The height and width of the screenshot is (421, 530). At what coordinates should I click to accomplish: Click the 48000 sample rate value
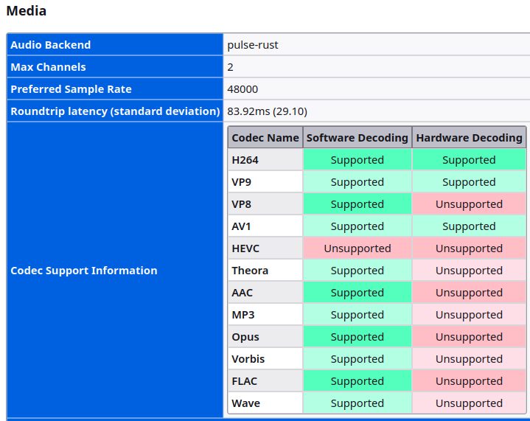pyautogui.click(x=243, y=89)
